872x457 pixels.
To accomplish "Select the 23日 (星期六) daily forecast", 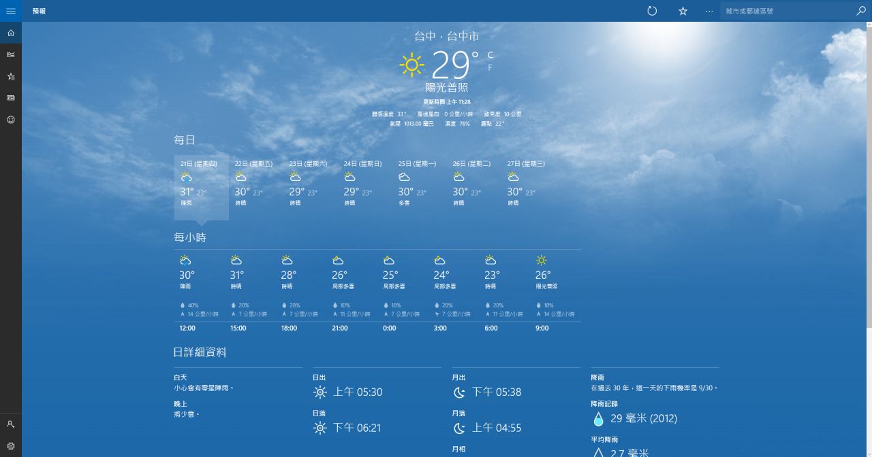I will (x=310, y=187).
